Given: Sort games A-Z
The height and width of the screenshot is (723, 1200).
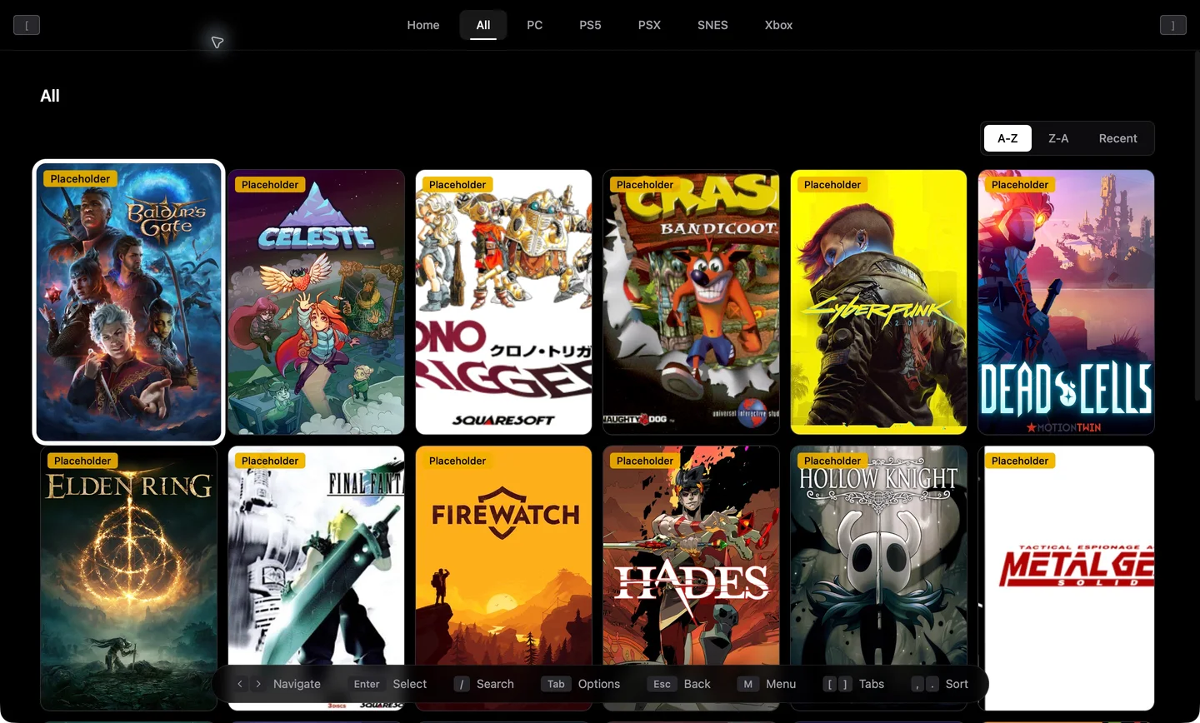Looking at the screenshot, I should [x=1007, y=138].
